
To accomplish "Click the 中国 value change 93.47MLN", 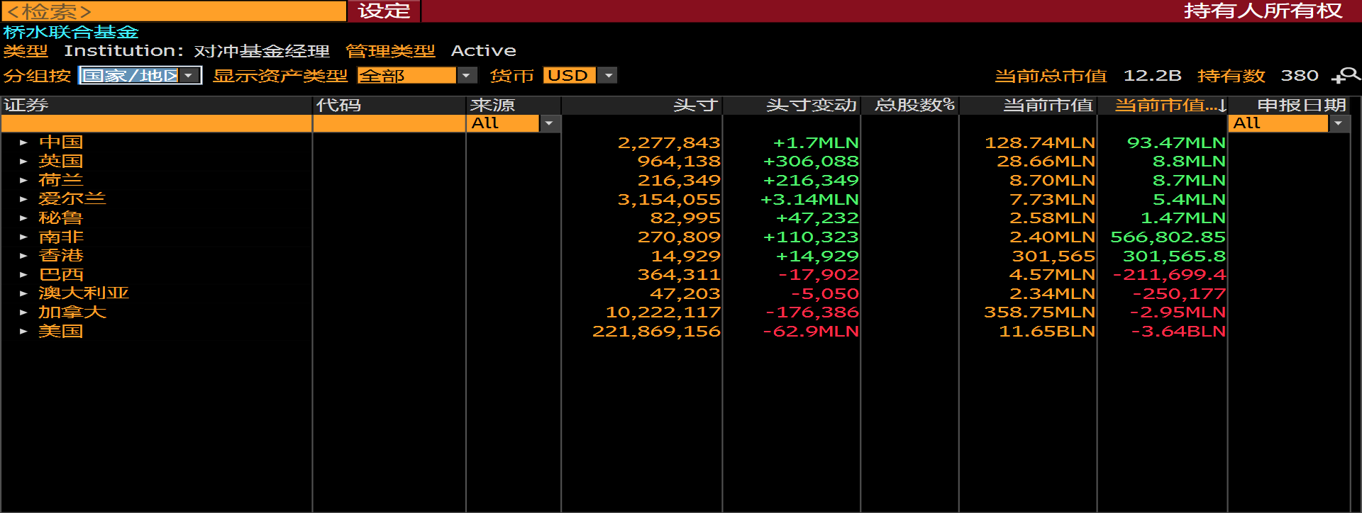I will click(1177, 142).
